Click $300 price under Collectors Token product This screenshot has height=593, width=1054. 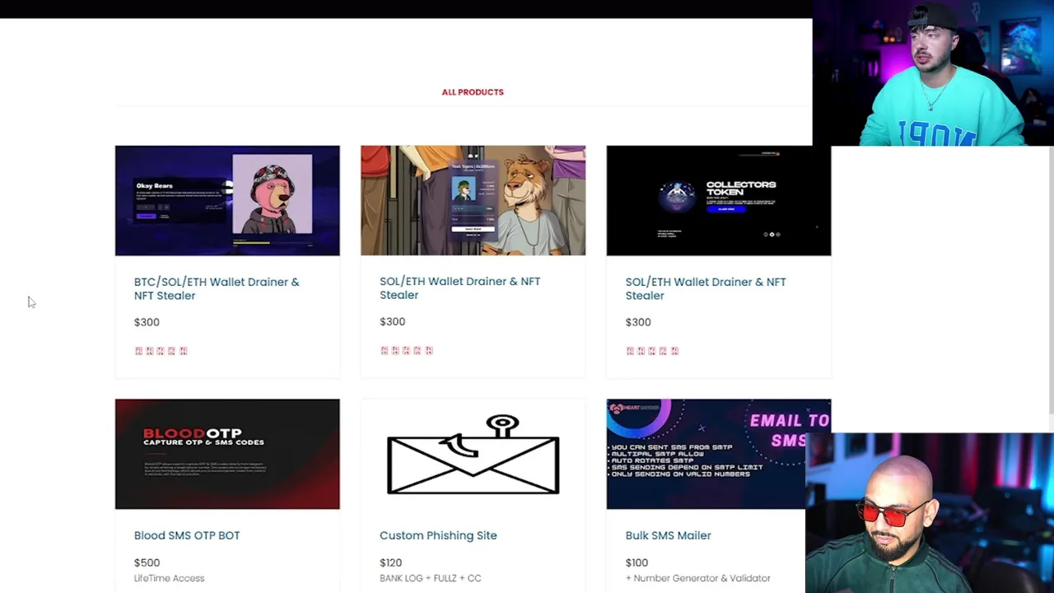click(638, 322)
